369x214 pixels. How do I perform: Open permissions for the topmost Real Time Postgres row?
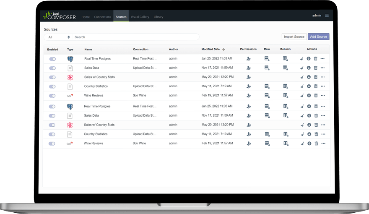249,59
